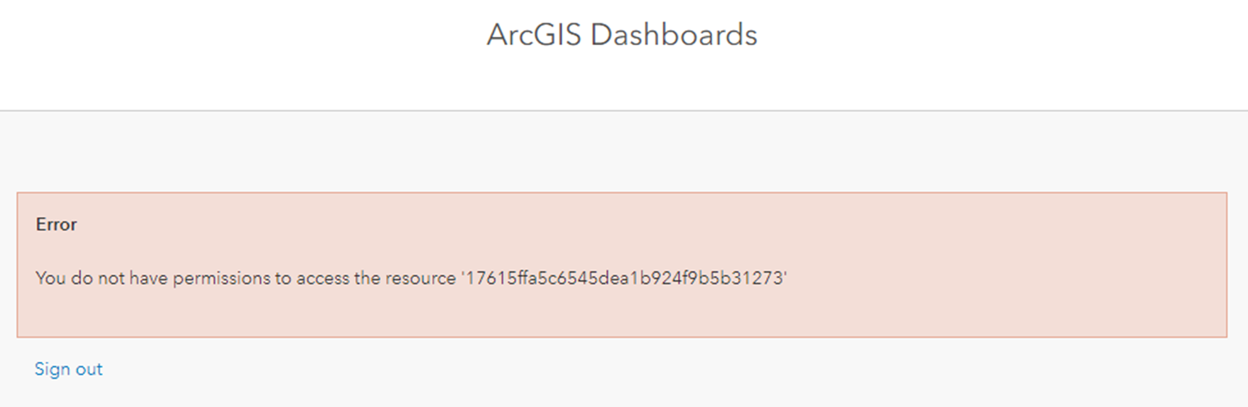Click the word 'out' in Sign out
The width and height of the screenshot is (1248, 407).
point(88,369)
